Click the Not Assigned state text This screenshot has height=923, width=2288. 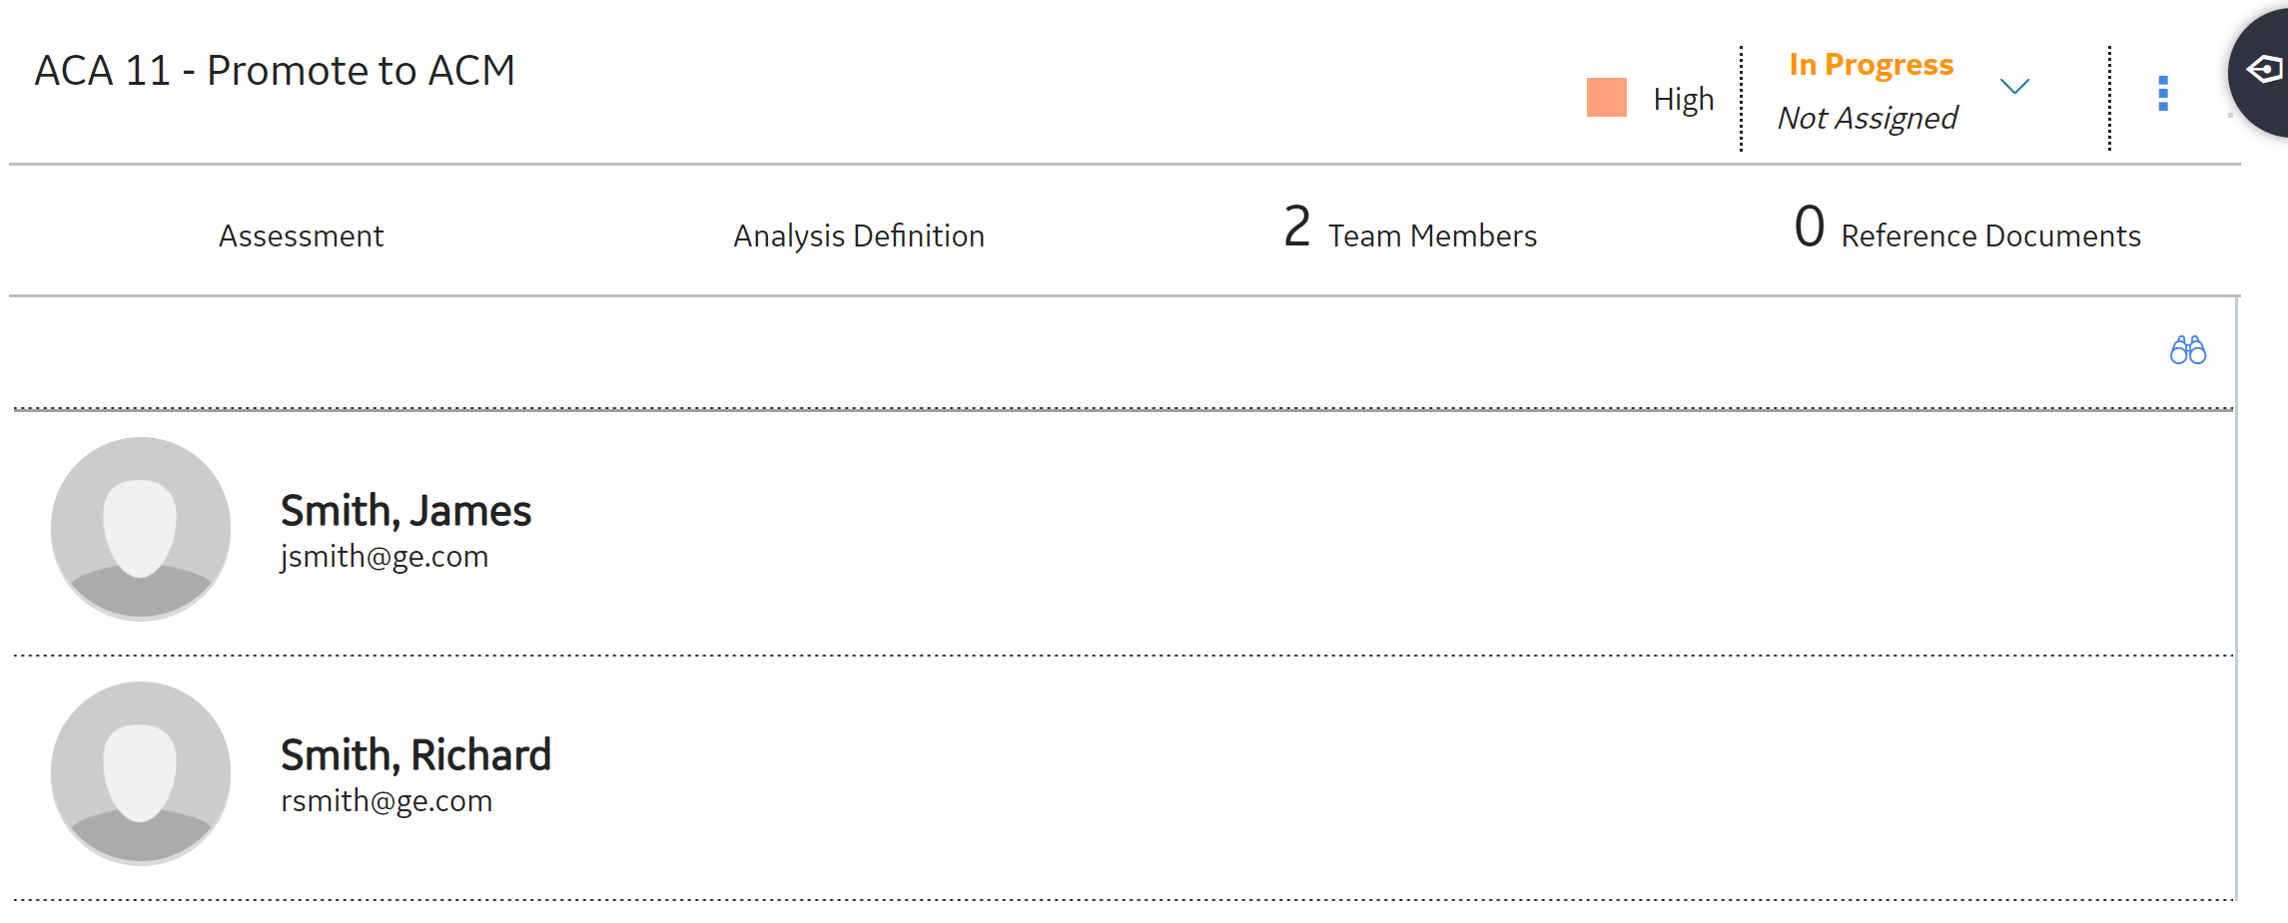(1867, 118)
